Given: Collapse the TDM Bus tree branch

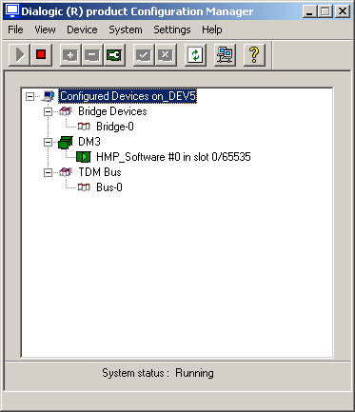Looking at the screenshot, I should click(48, 172).
